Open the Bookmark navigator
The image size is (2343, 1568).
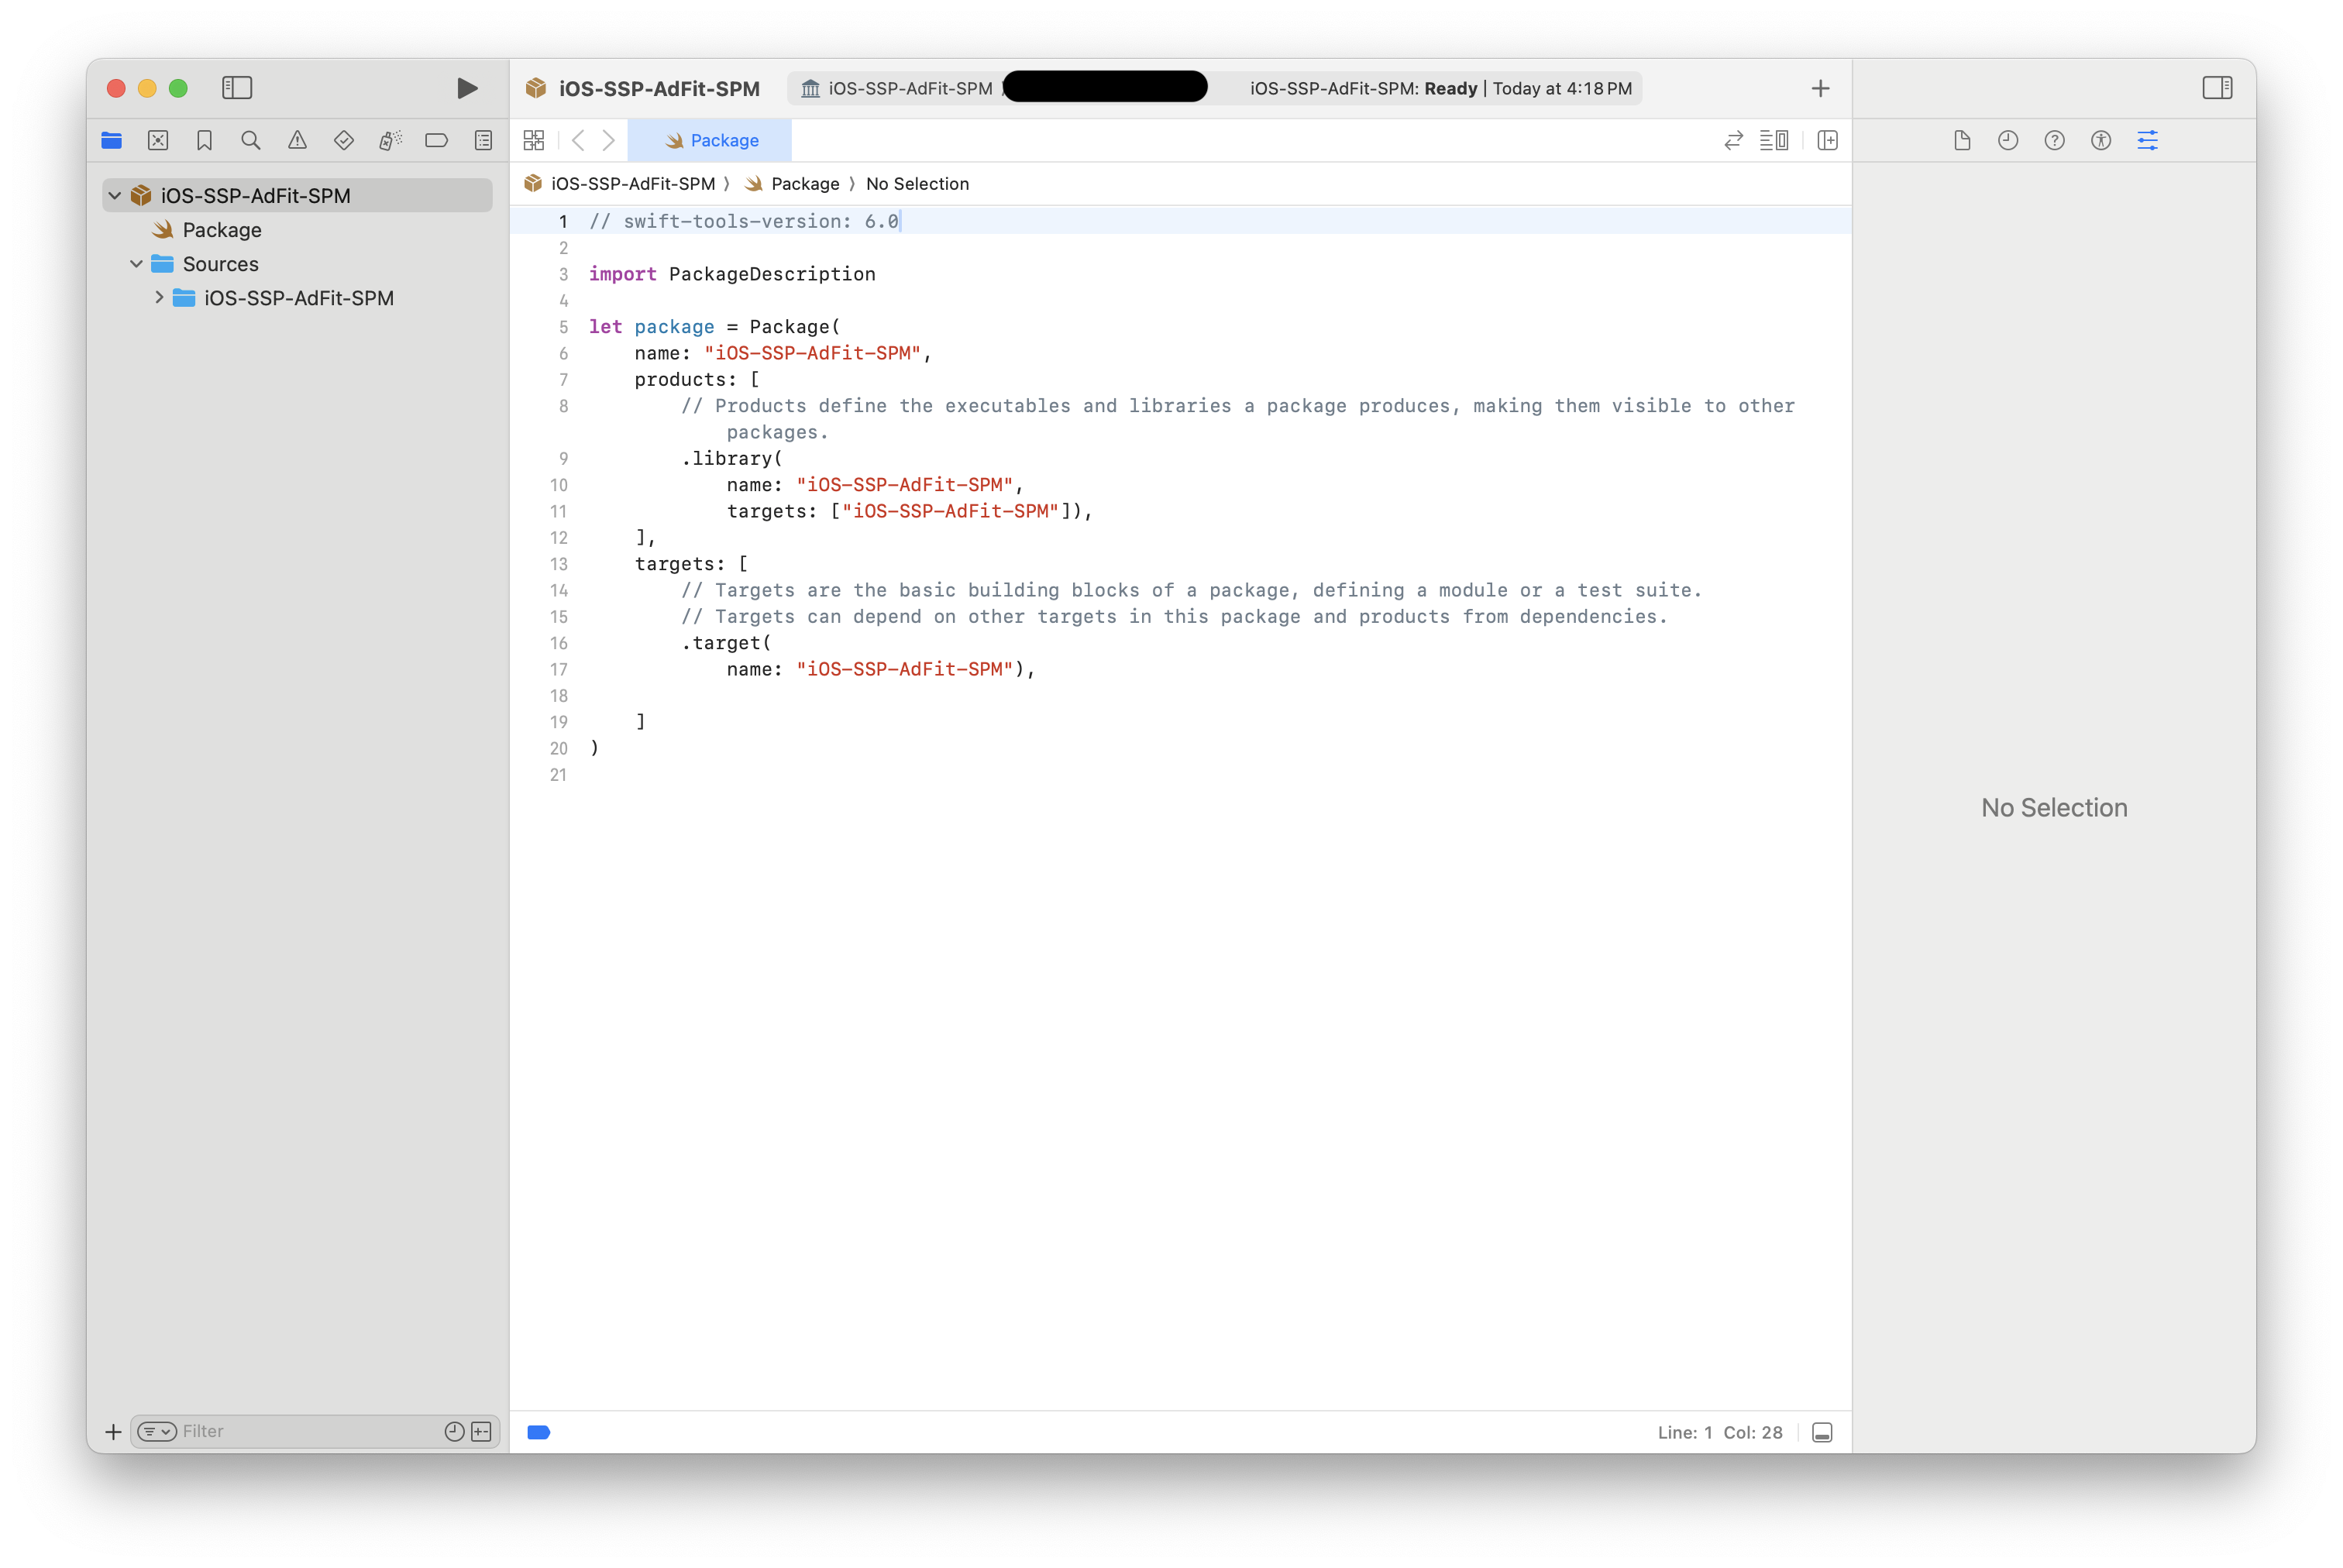204,141
